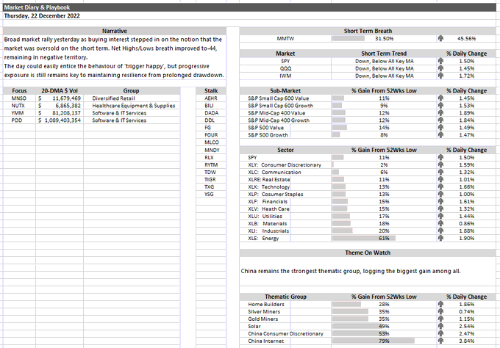Select the 3.84% daily change cell
500x348 pixels.
(x=466, y=341)
